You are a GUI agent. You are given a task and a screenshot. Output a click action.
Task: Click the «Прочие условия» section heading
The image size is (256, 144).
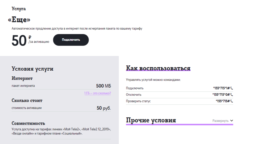(x=151, y=120)
